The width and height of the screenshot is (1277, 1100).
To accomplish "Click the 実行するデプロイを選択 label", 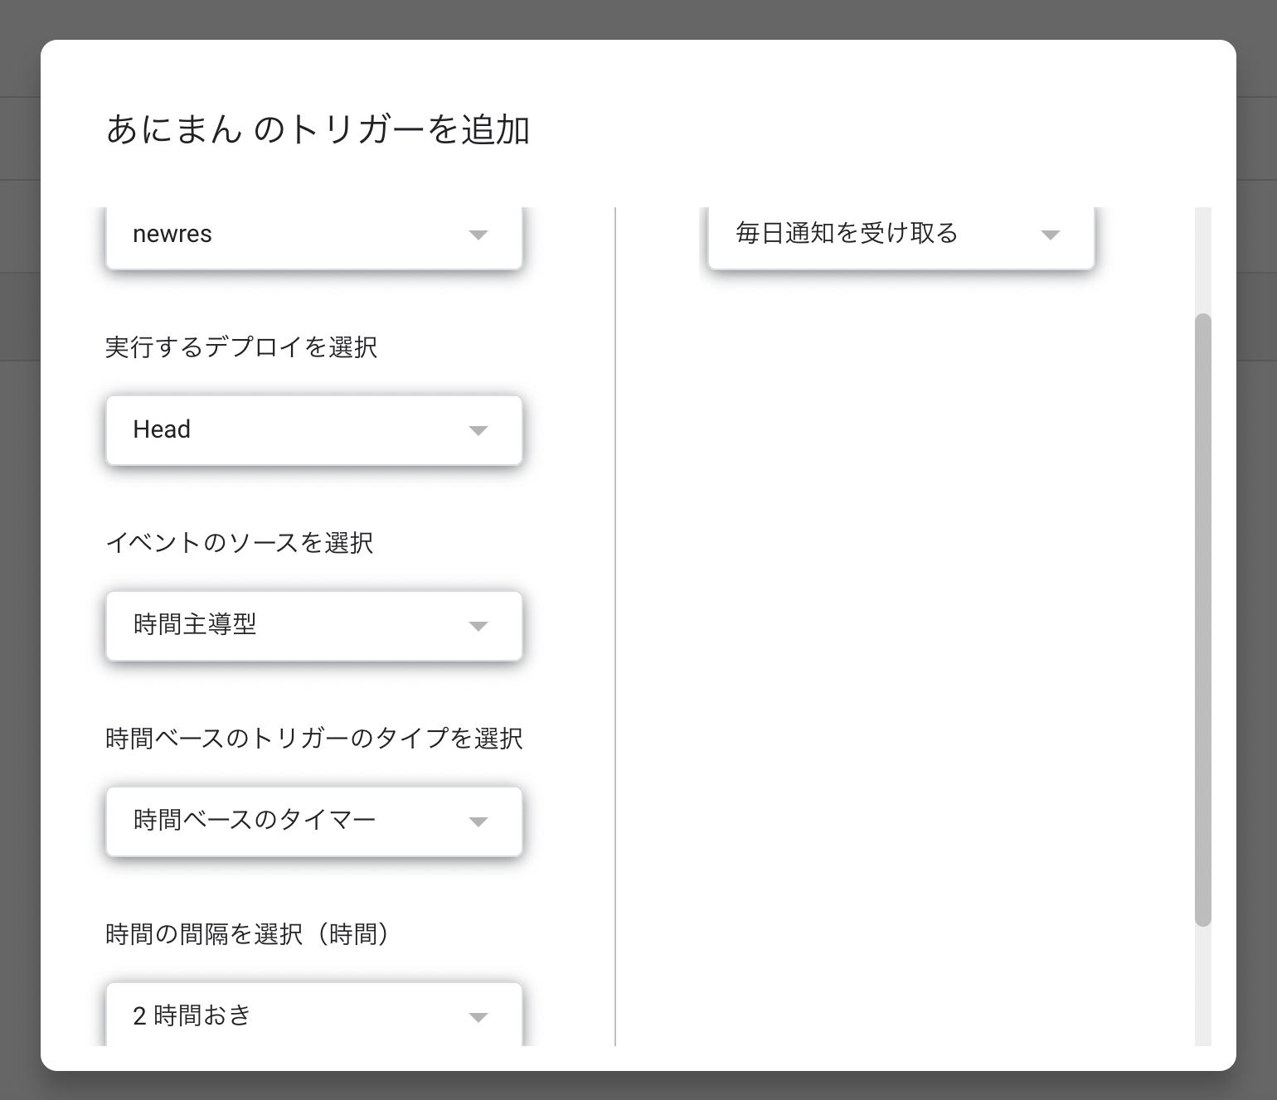I will click(241, 347).
